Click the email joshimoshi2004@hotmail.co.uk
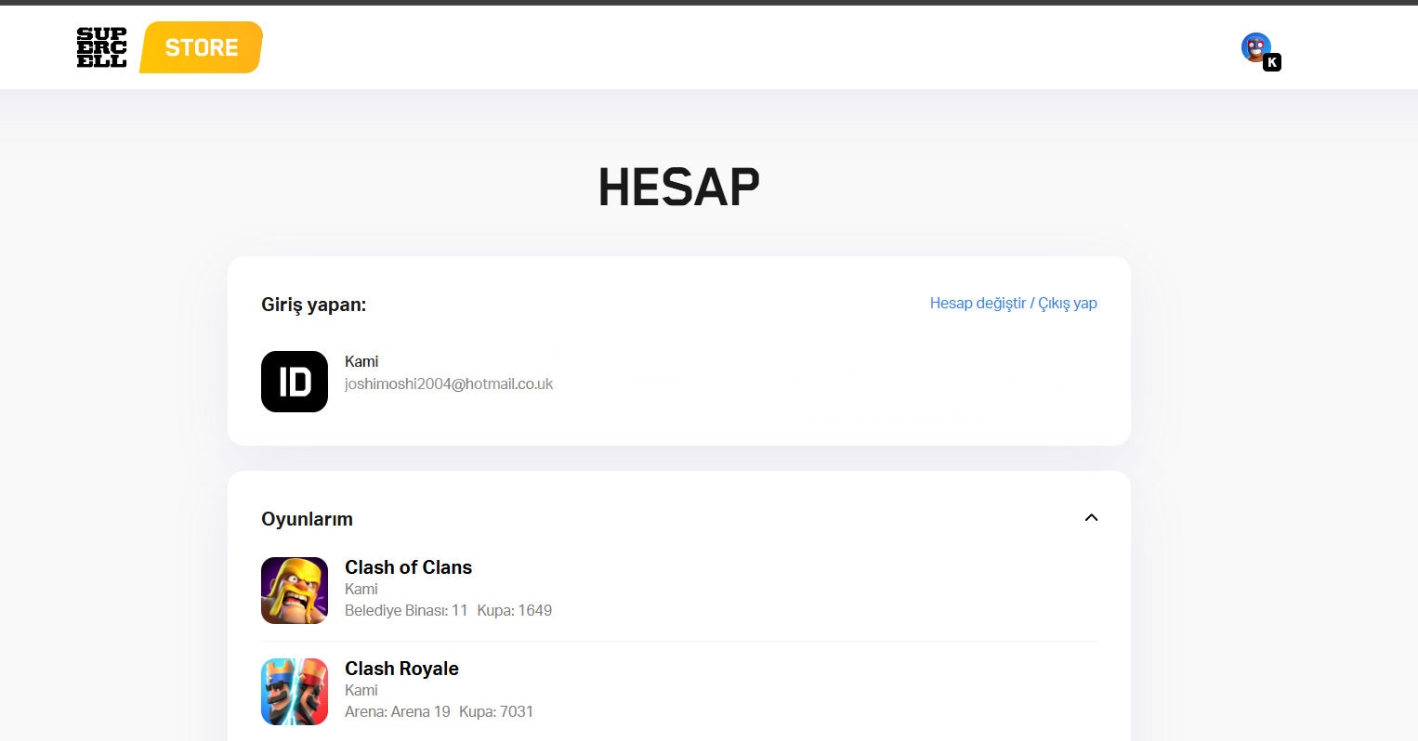1418x741 pixels. click(449, 384)
